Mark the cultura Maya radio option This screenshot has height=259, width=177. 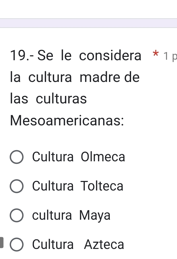(x=17, y=216)
